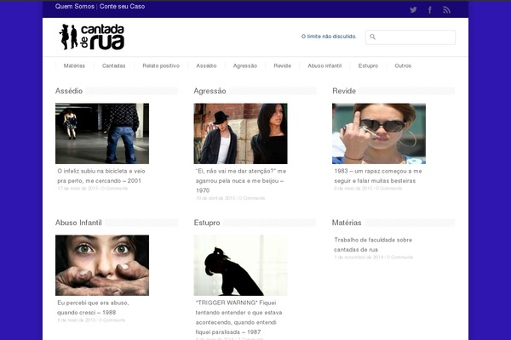Image resolution: width=511 pixels, height=340 pixels.
Task: Read post 'Eu percebi que era abuso'
Action: pos(93,308)
